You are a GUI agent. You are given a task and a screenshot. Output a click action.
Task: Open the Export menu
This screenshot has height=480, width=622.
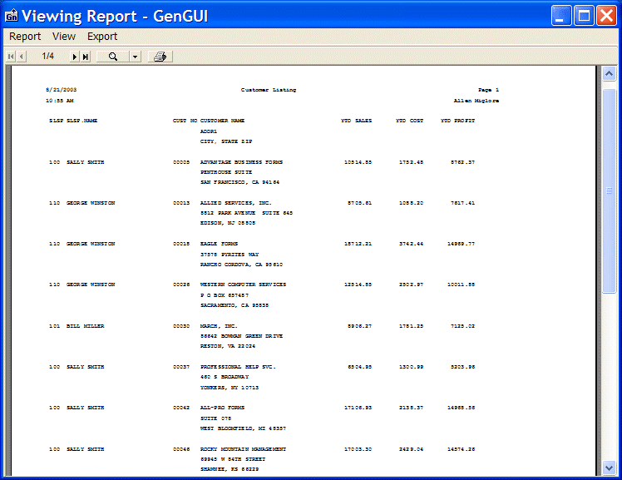point(102,37)
